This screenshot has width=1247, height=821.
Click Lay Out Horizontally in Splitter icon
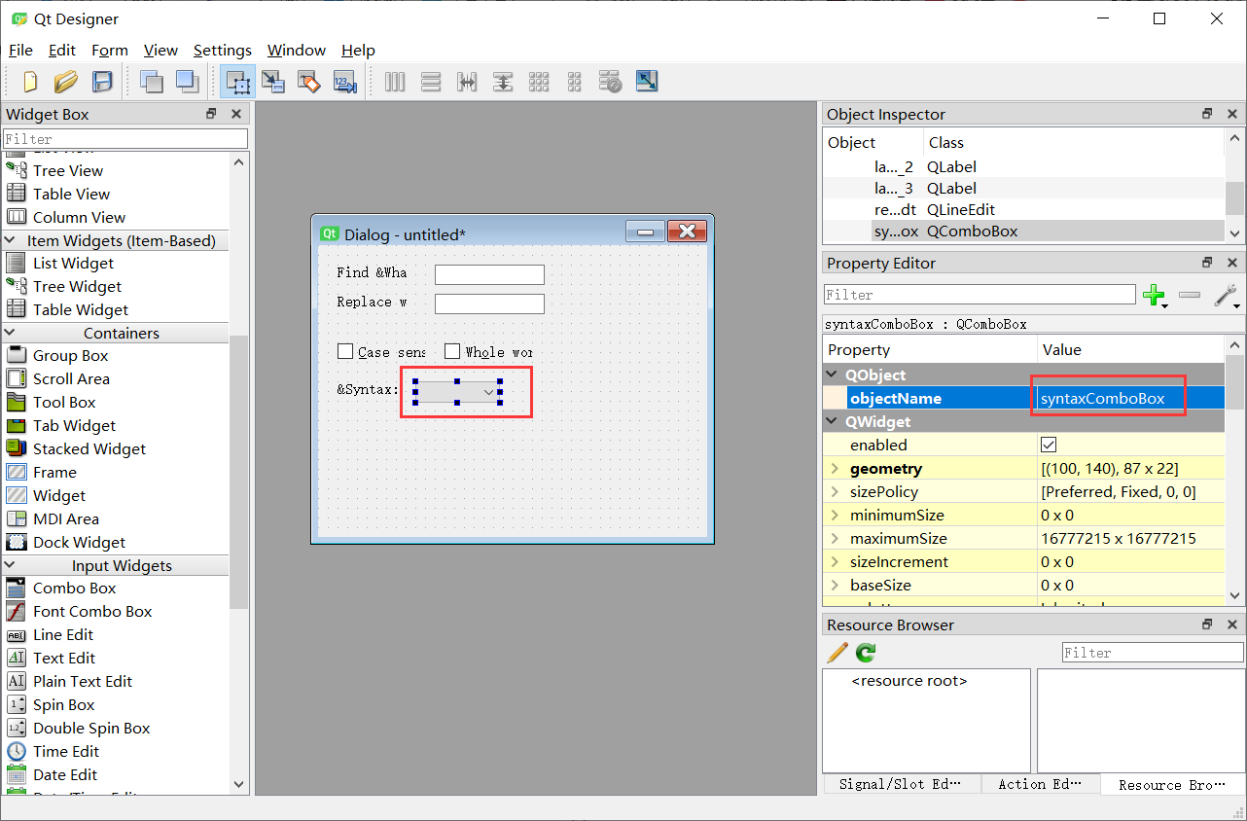[x=467, y=82]
